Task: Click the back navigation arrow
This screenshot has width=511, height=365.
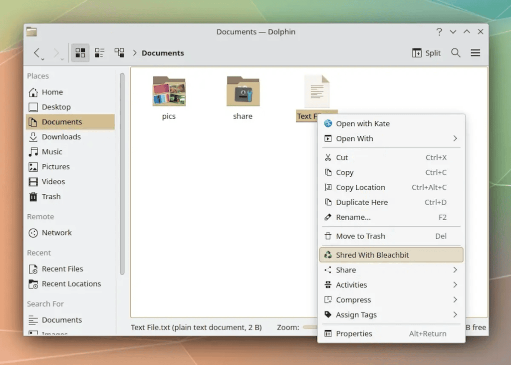Action: (x=38, y=52)
